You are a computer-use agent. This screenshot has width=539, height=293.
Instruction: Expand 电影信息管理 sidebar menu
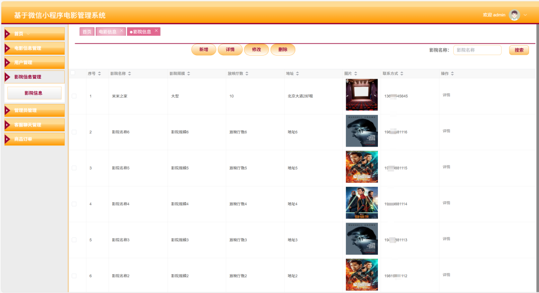tap(34, 48)
